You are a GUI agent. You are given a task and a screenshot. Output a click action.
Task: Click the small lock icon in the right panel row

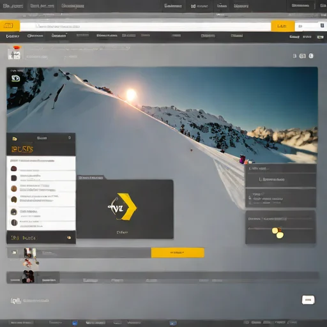pos(250,198)
